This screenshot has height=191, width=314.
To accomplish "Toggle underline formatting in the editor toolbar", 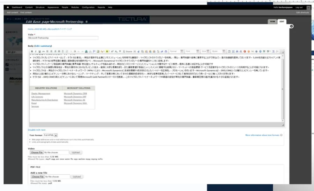I will point(40,51).
